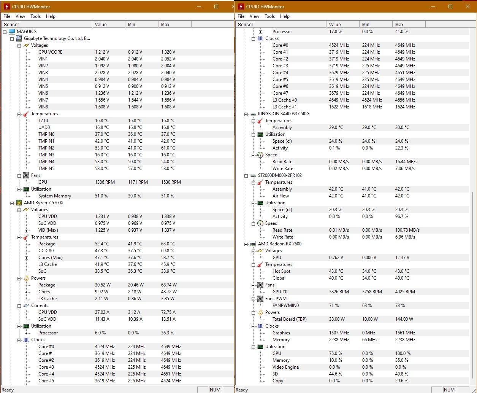
Task: Click the ST2000DM008 Speed gauge icon
Action: tap(260, 223)
